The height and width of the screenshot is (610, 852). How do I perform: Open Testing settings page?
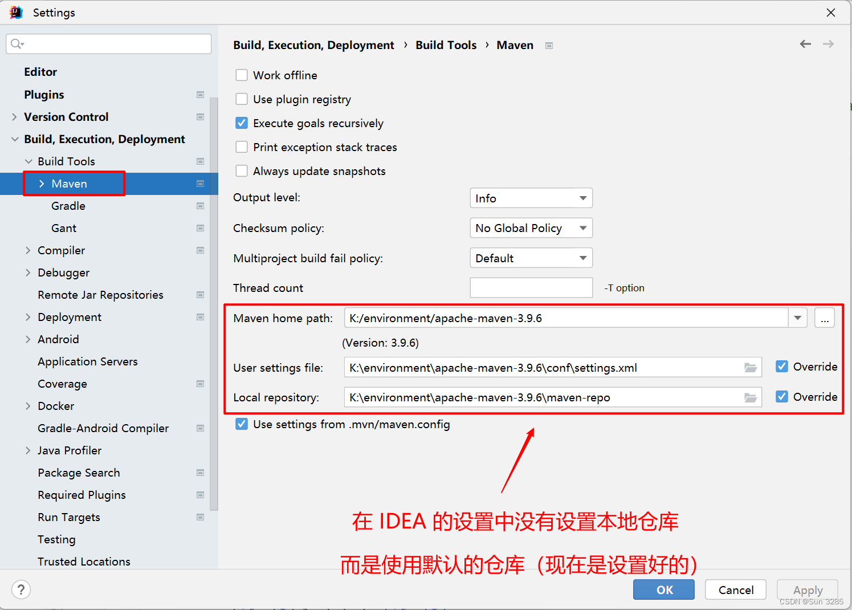[56, 539]
